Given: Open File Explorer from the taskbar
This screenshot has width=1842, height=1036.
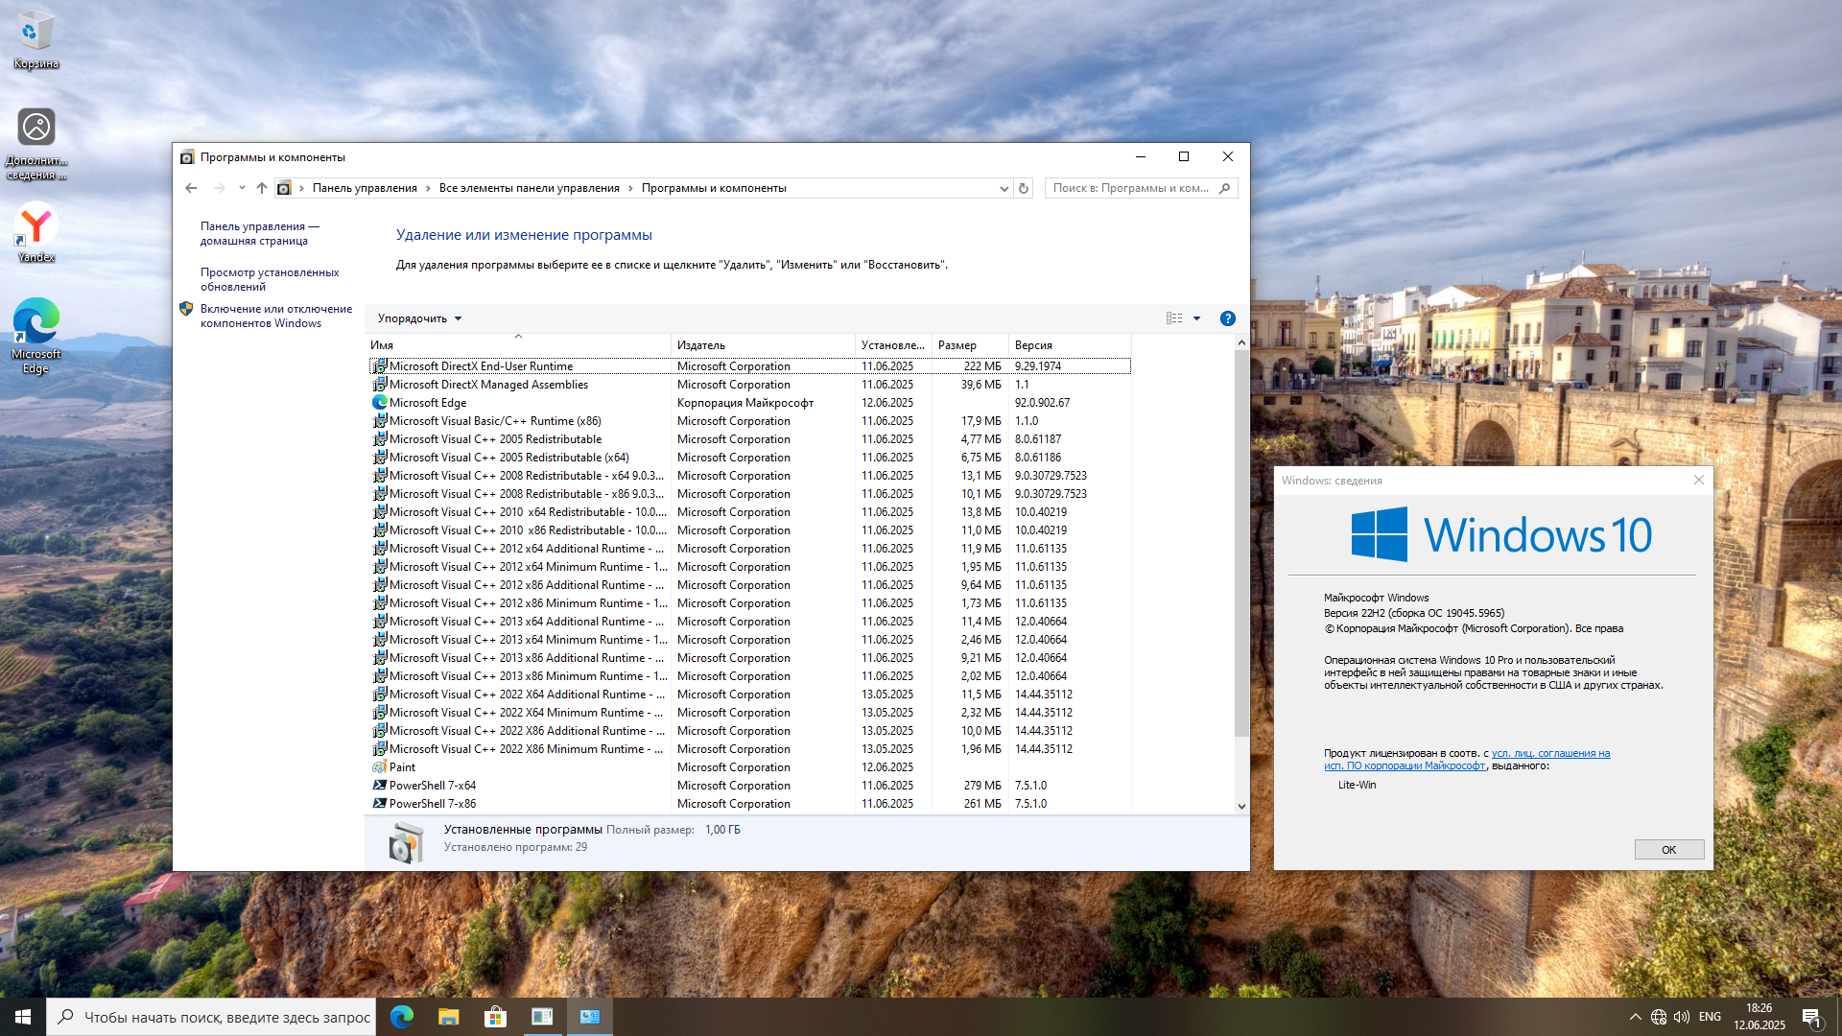Looking at the screenshot, I should 448,1016.
